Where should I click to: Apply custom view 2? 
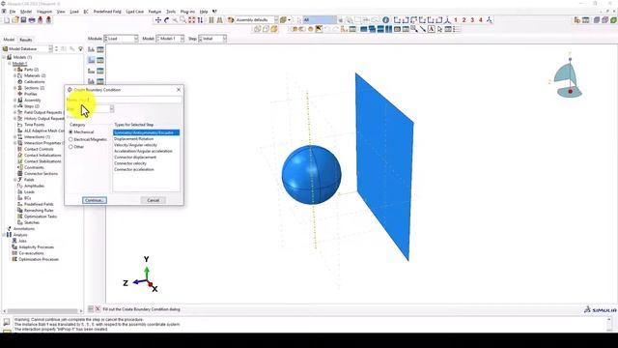463,20
